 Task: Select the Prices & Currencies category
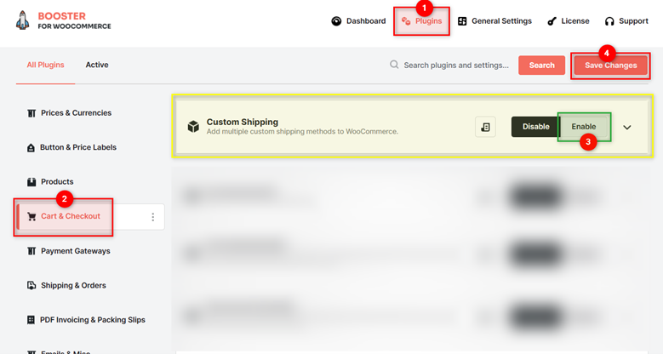(x=76, y=113)
